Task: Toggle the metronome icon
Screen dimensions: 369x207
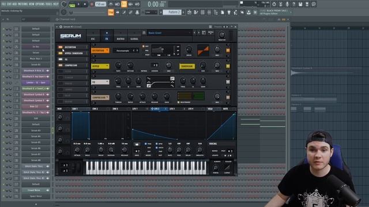Action: click(111, 4)
